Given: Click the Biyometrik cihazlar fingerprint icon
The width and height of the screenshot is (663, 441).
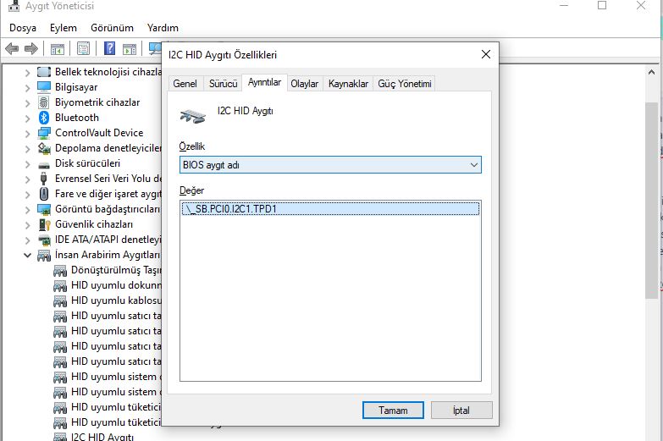Looking at the screenshot, I should [44, 102].
